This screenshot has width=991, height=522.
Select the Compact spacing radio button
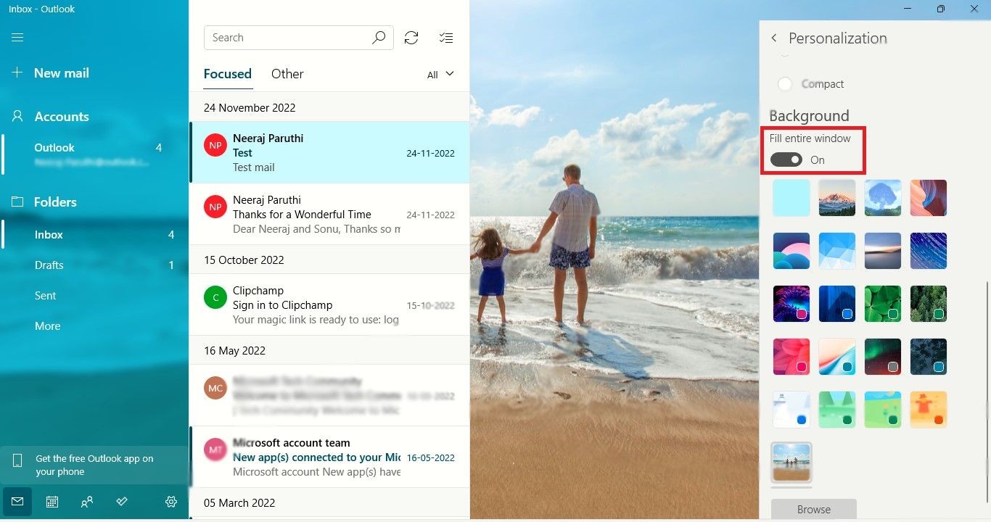[785, 84]
